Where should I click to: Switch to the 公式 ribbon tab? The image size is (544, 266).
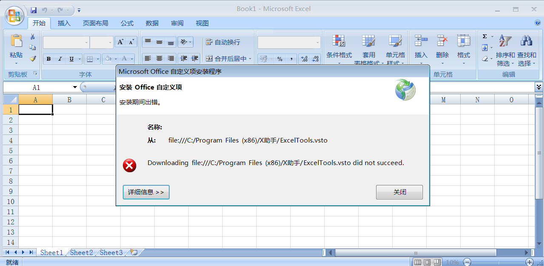point(127,23)
